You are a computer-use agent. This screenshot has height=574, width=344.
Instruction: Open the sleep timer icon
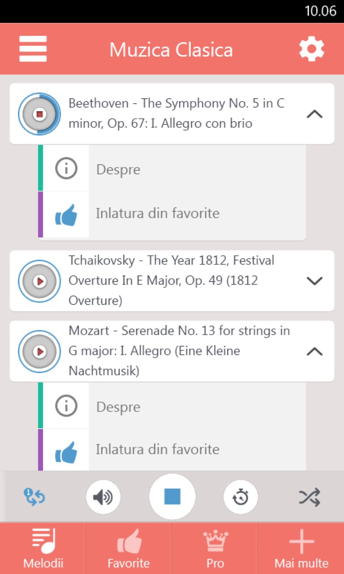tap(241, 497)
